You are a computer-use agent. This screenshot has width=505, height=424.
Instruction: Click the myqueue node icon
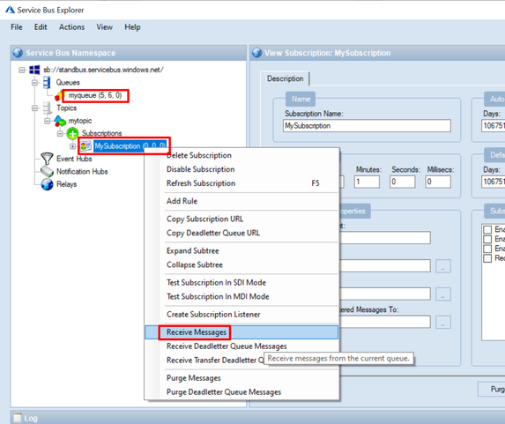pyautogui.click(x=59, y=96)
